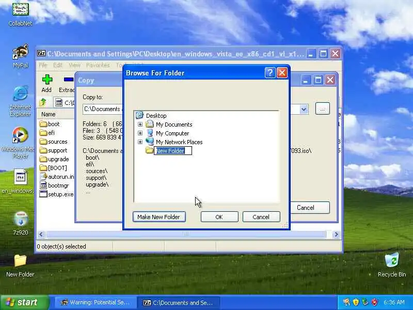The height and width of the screenshot is (310, 413).
Task: Open the 7z920 installer icon
Action: pyautogui.click(x=21, y=223)
